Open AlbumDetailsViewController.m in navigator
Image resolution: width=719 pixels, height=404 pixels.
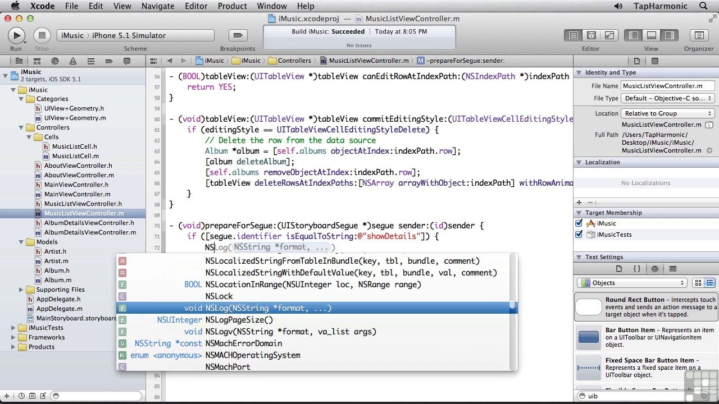pyautogui.click(x=90, y=232)
